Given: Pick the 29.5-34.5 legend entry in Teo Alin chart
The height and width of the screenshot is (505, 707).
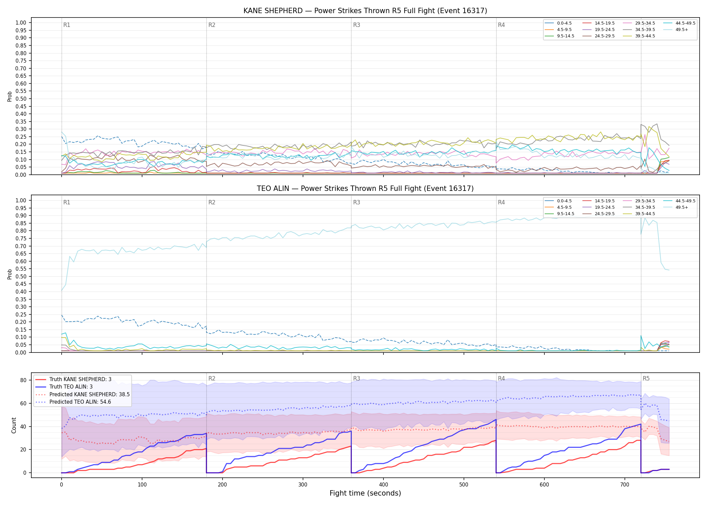Looking at the screenshot, I should click(x=639, y=201).
